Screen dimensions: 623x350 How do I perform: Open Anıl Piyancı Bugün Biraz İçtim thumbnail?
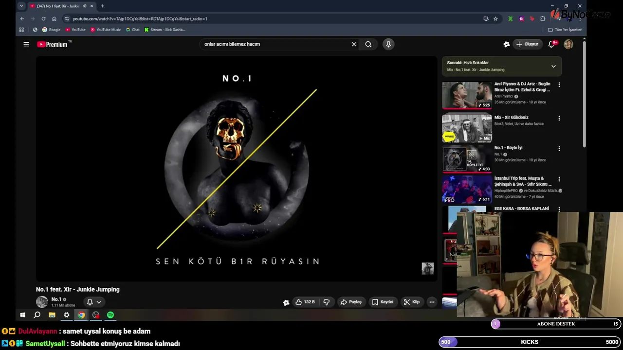tap(467, 95)
